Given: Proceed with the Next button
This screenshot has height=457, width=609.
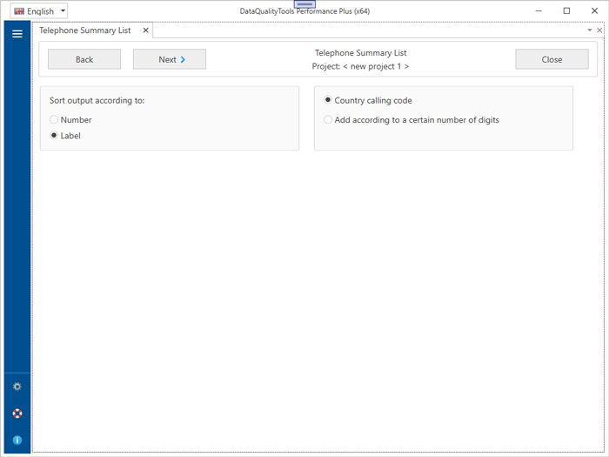Looking at the screenshot, I should (169, 59).
